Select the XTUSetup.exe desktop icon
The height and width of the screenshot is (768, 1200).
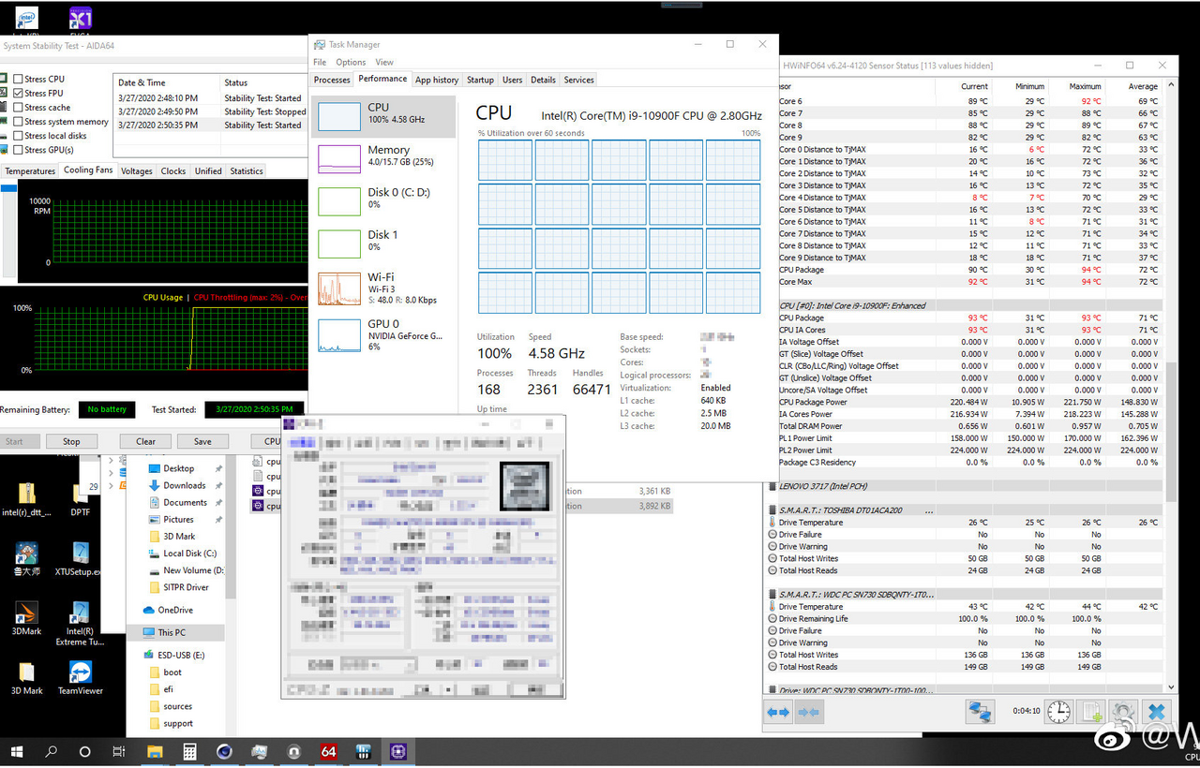pos(80,558)
